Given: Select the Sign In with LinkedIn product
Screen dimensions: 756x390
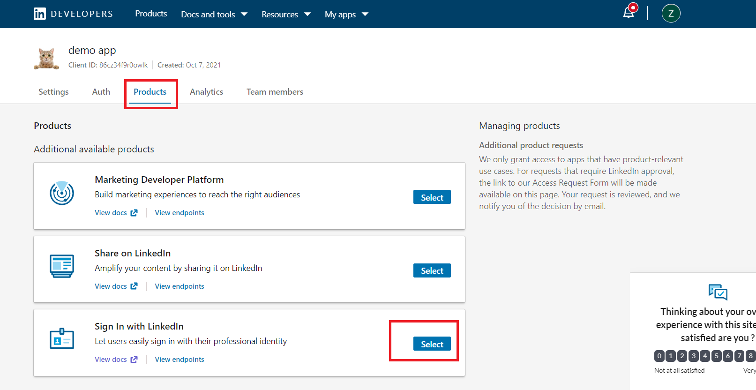Looking at the screenshot, I should coord(432,344).
